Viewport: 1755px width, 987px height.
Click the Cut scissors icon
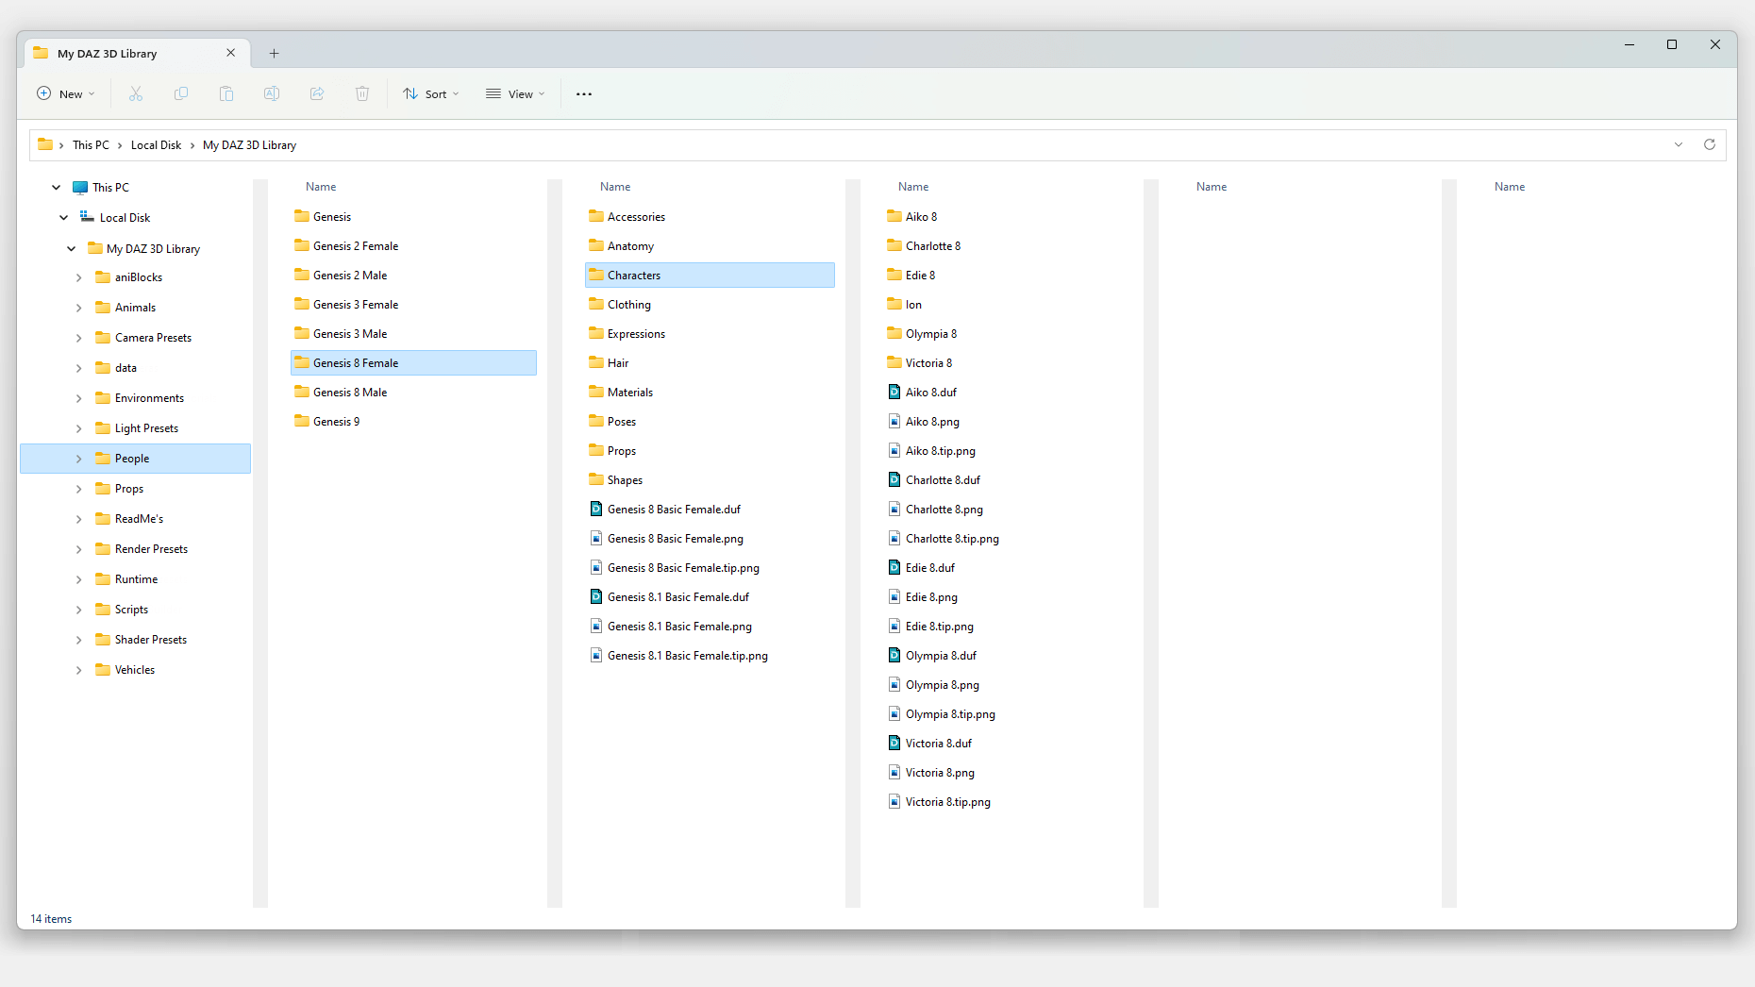pos(136,93)
